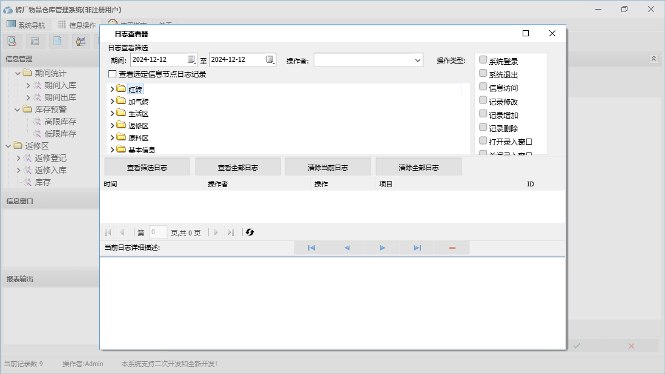665x374 pixels.
Task: Click the page number input field
Action: point(157,232)
